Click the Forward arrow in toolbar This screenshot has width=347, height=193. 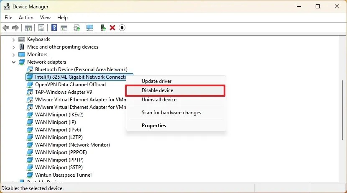pos(15,28)
